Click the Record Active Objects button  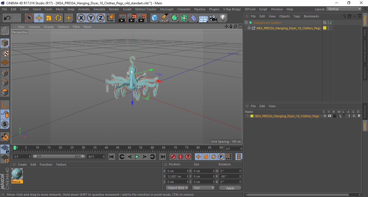173,157
